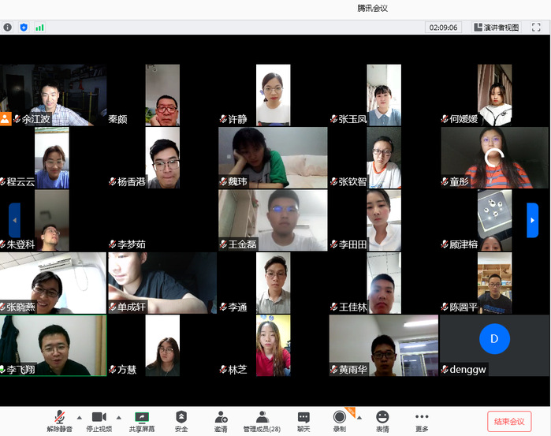Open 管理成员 participant list
Viewport: 551px width, 436px height.
[262, 417]
